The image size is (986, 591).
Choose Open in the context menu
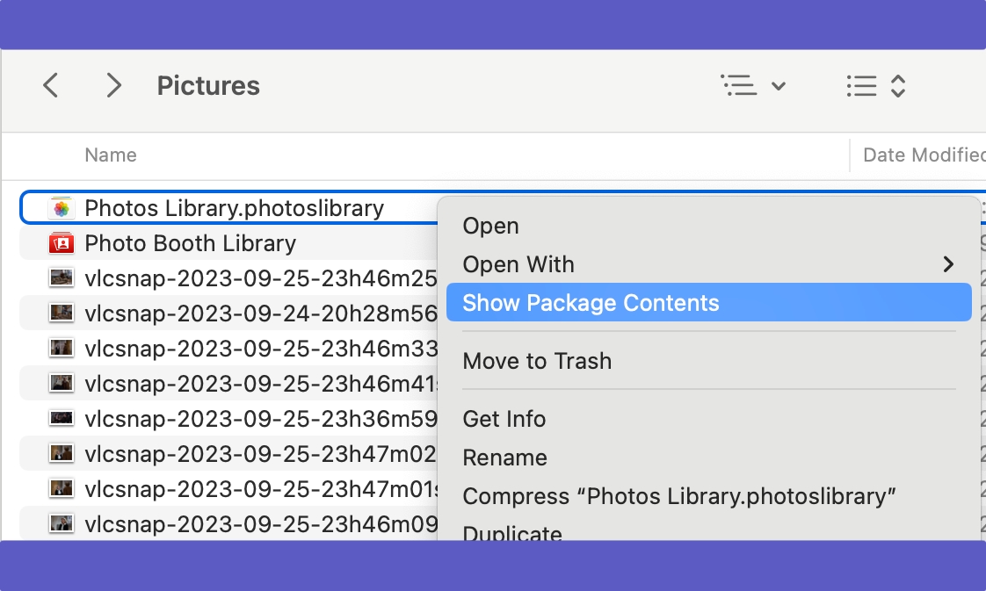tap(490, 226)
